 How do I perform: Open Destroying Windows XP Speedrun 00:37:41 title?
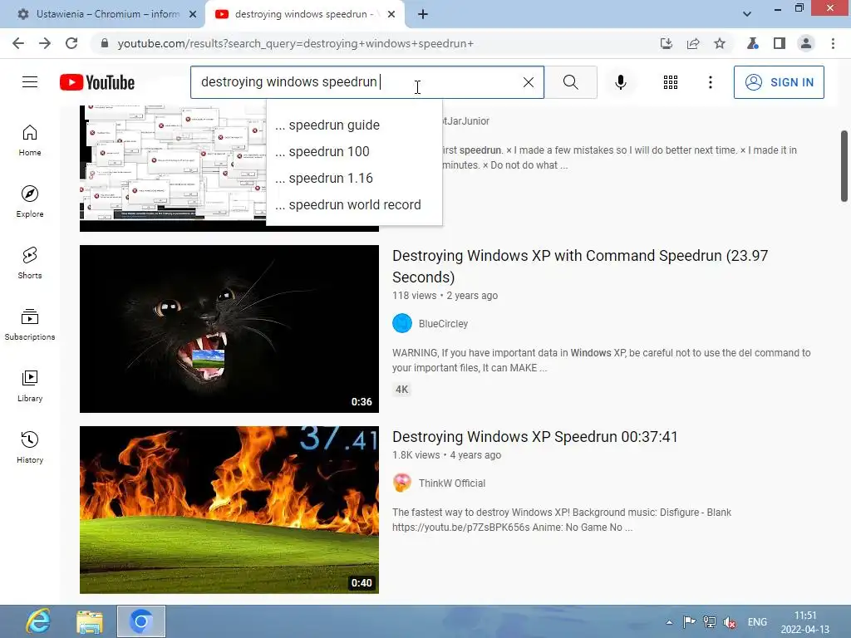point(535,437)
